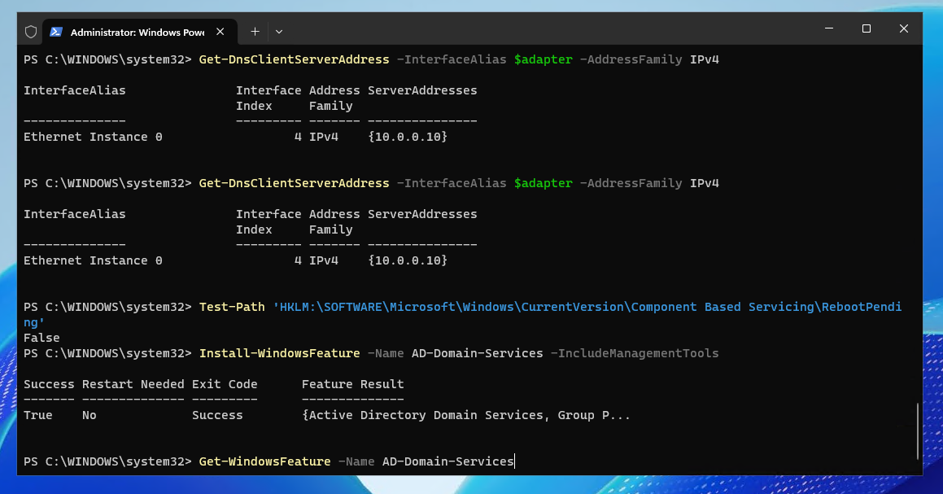Click the terminal vertical scrollbar thumb
This screenshot has width=943, height=494.
point(918,431)
